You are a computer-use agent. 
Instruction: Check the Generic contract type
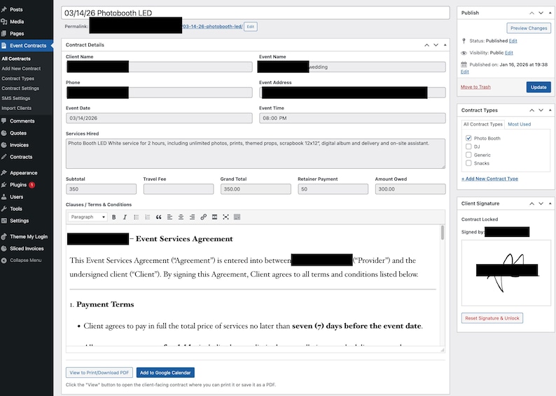tap(468, 155)
